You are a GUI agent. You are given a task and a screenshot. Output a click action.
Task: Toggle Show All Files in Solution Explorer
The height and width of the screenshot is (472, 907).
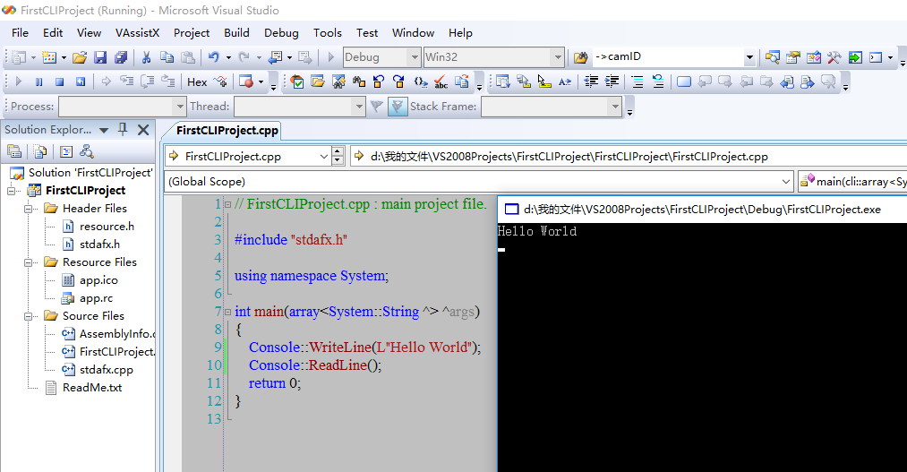[x=40, y=151]
